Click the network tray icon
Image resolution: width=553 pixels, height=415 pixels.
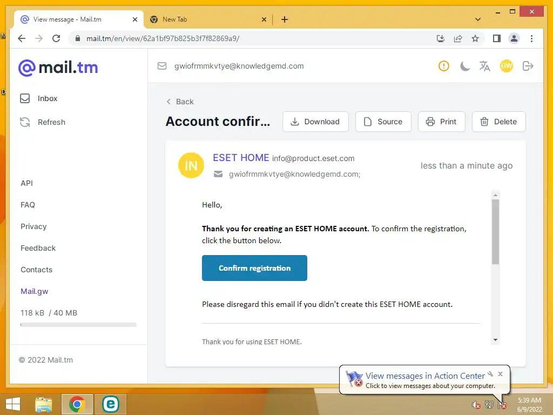pos(489,405)
